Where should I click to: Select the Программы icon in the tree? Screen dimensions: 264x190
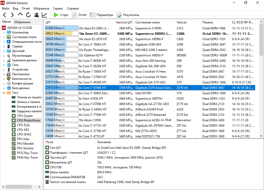tap(9, 74)
